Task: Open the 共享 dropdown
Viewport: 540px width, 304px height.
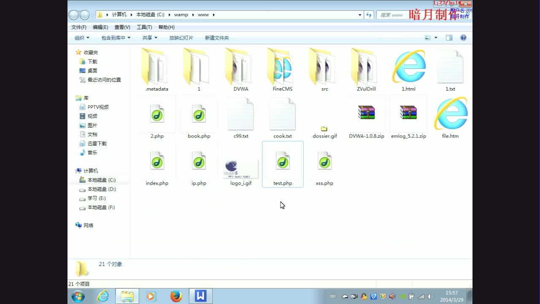Action: pos(150,38)
